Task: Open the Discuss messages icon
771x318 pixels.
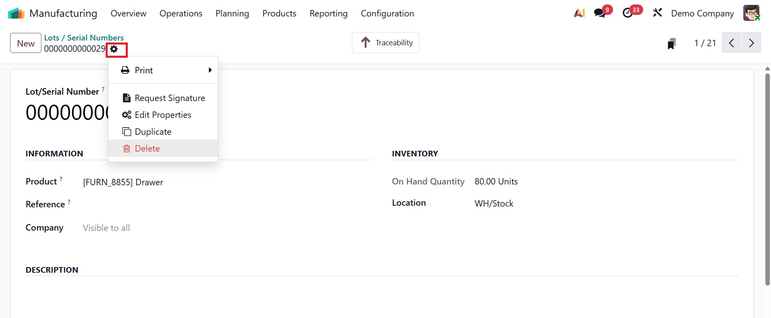Action: tap(600, 13)
